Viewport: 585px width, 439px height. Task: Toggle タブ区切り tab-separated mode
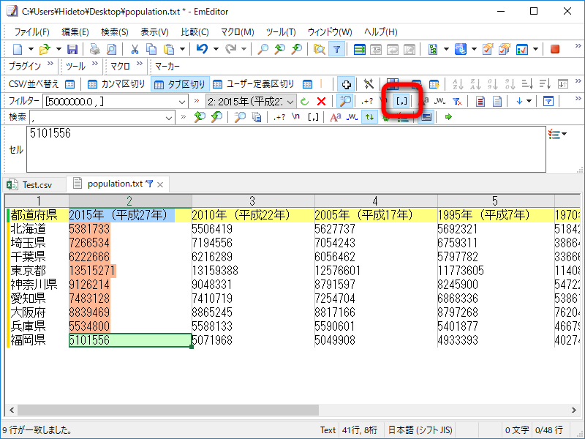(x=181, y=84)
